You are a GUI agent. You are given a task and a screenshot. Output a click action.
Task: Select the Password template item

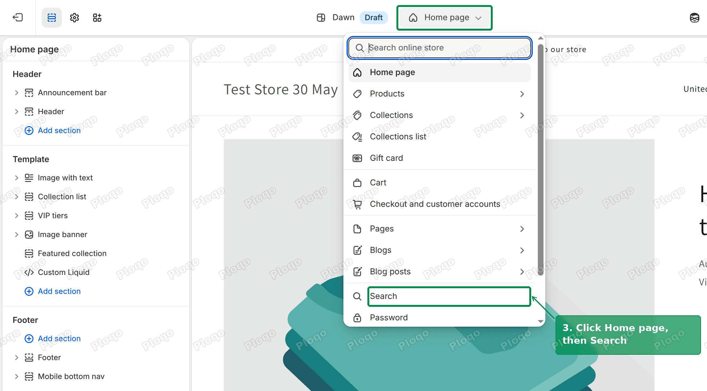click(439, 318)
